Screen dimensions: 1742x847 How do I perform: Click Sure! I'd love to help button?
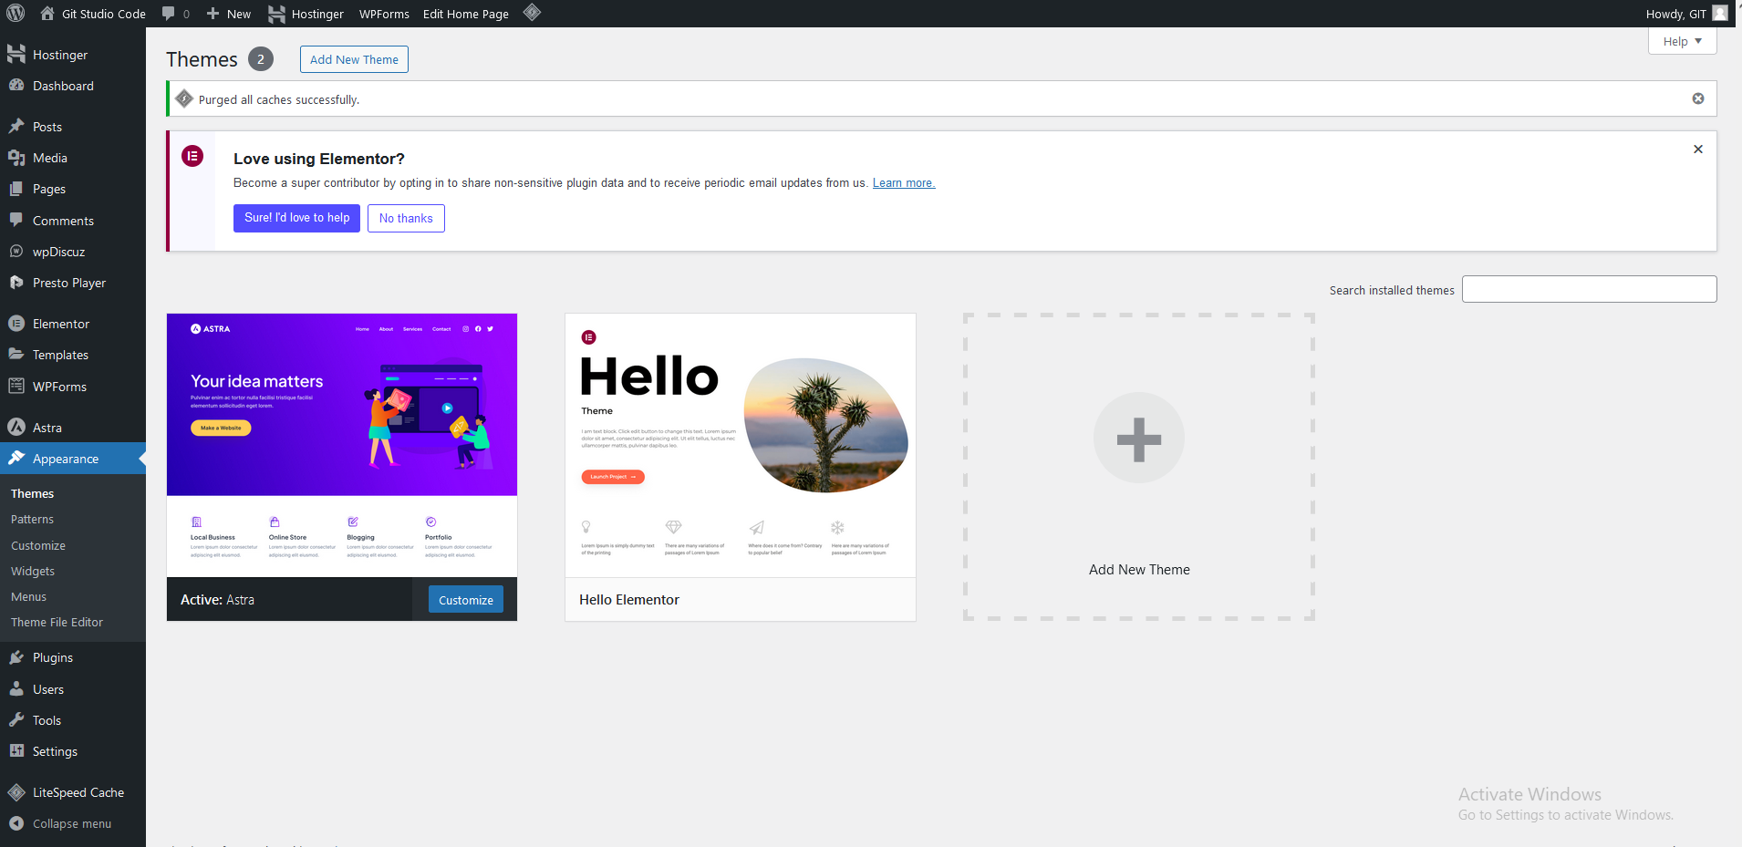(x=296, y=218)
